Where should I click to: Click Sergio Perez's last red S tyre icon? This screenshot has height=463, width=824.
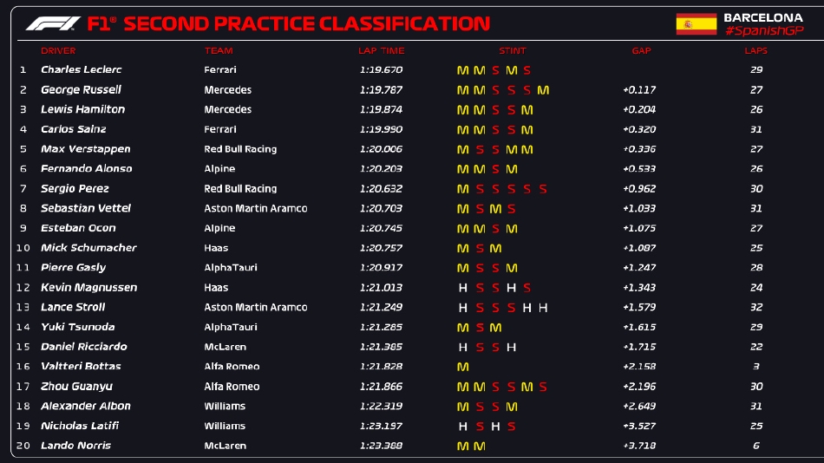click(x=543, y=189)
